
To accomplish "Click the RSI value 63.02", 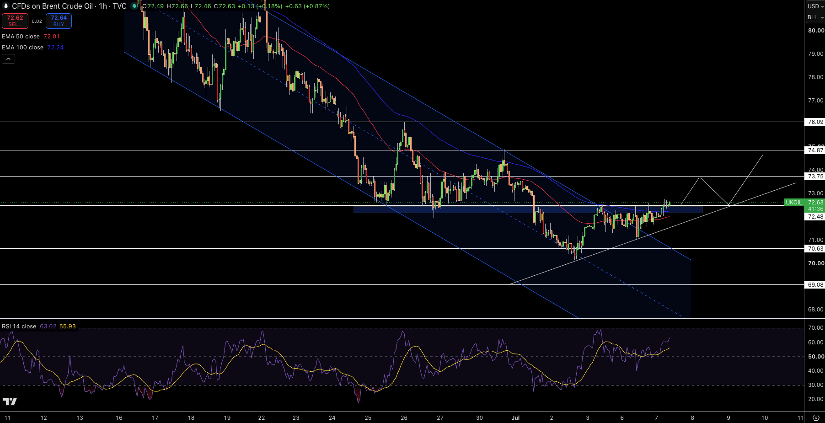I will coord(48,327).
